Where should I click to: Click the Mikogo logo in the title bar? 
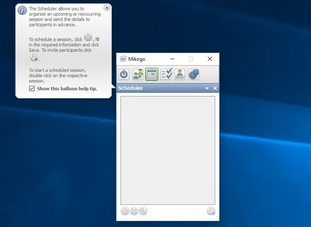[123, 59]
